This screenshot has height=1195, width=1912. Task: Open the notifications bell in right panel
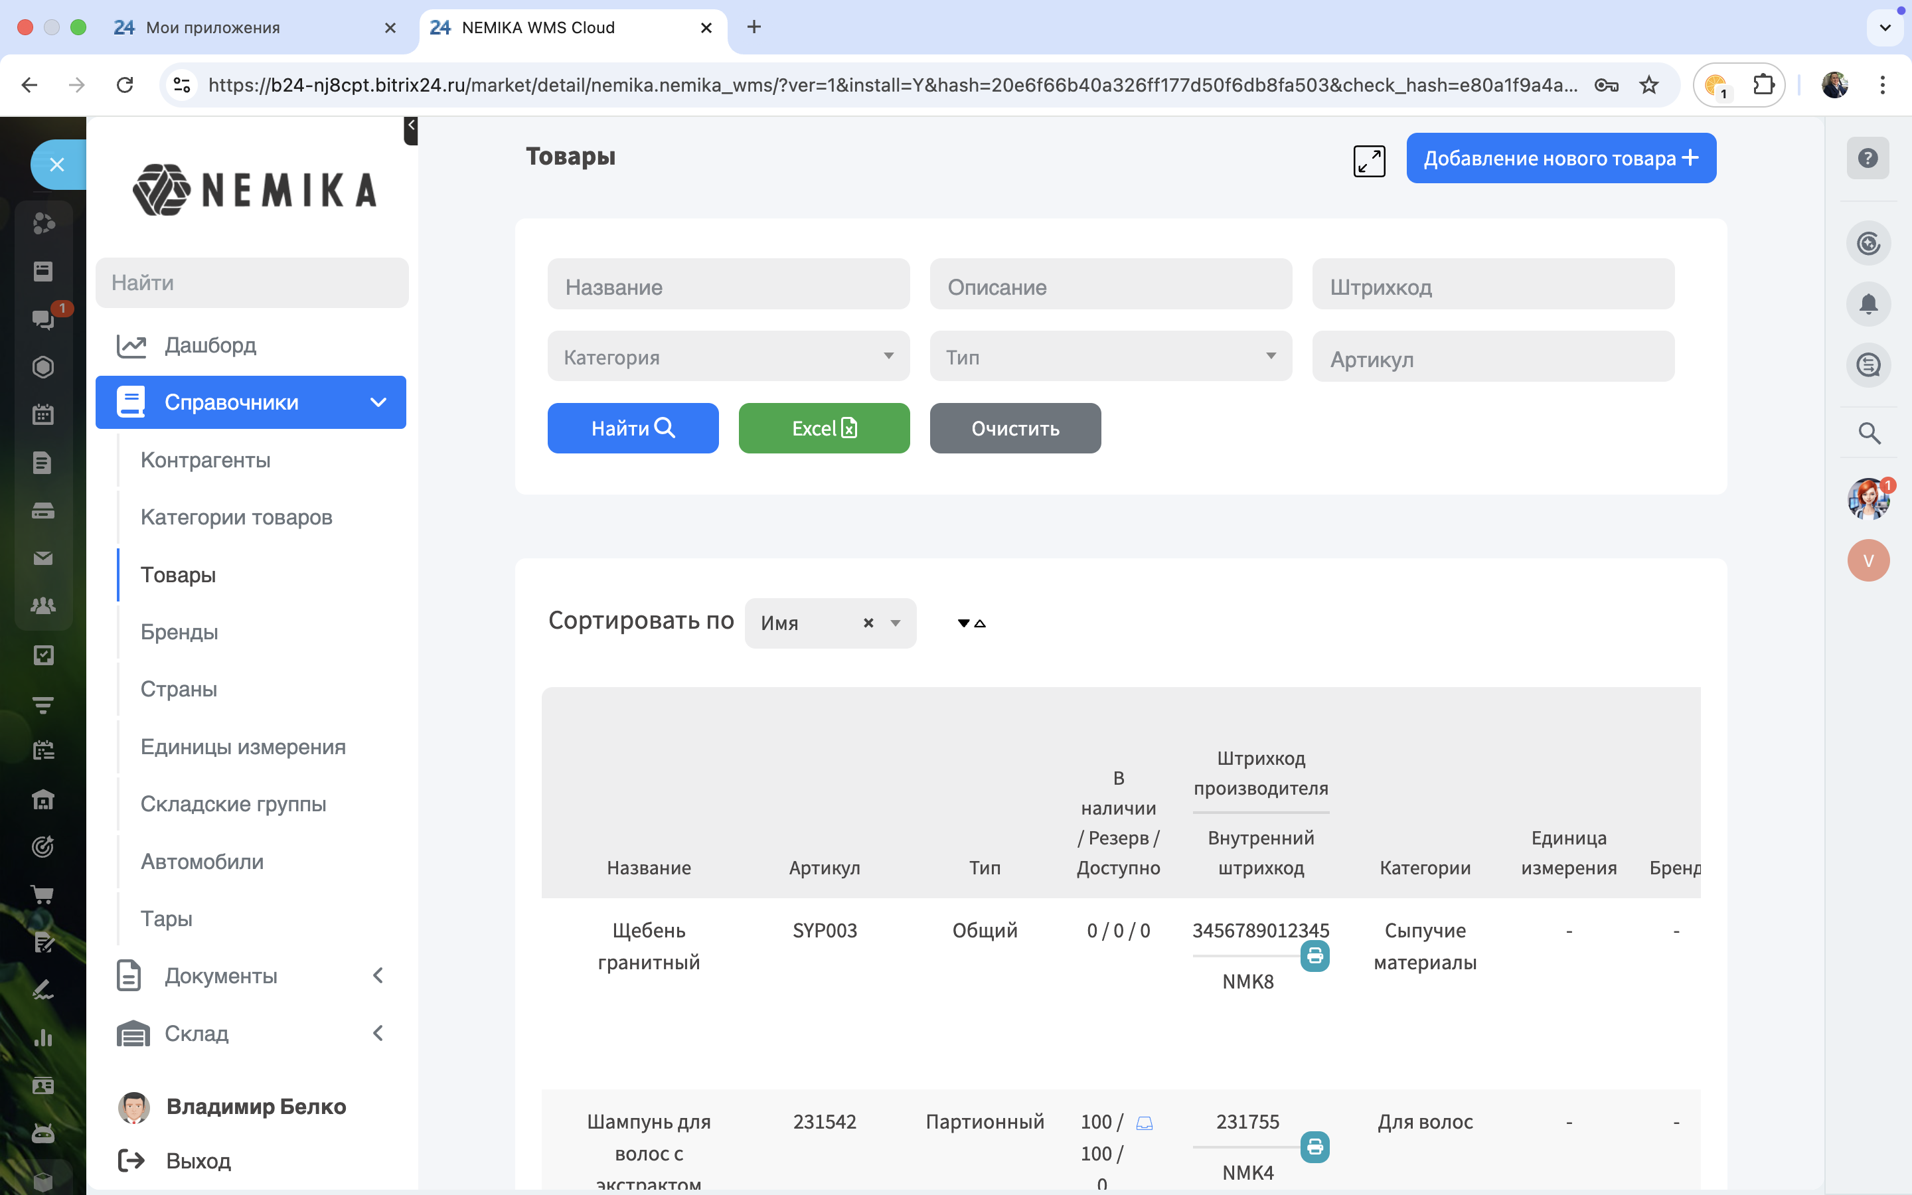tap(1868, 304)
